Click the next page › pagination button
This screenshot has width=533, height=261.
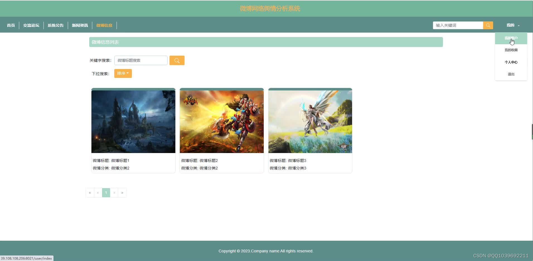pos(114,193)
